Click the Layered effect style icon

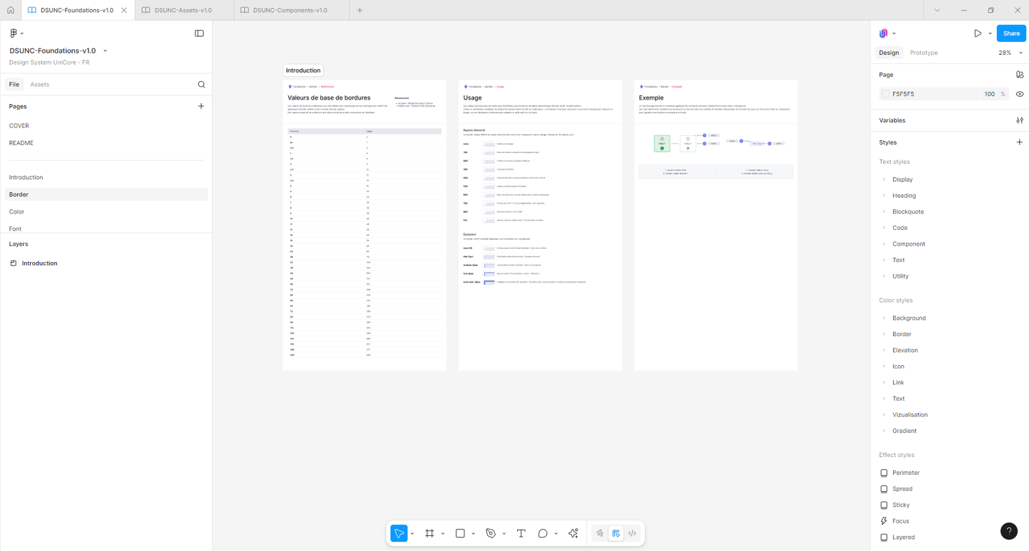(884, 537)
